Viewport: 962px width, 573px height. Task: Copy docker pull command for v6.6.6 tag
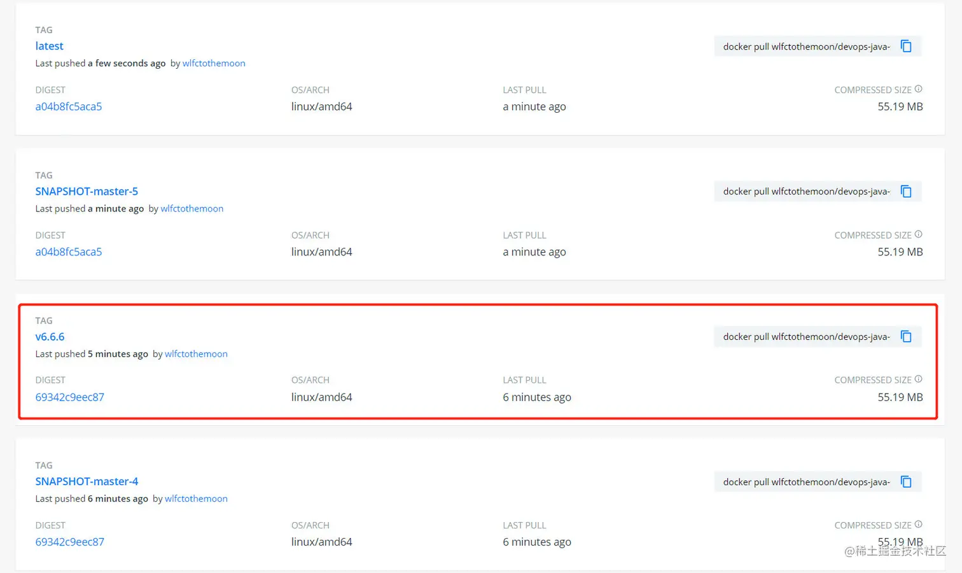(906, 337)
